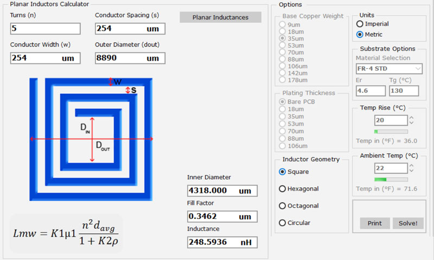Choose Octagonal inductor geometry
The height and width of the screenshot is (260, 434).
click(282, 206)
